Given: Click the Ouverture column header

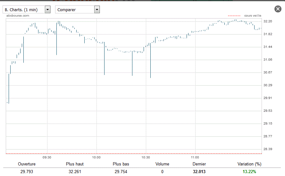Looking at the screenshot, I should click(27, 164).
